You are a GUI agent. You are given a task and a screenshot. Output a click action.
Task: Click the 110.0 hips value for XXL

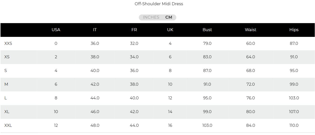pyautogui.click(x=294, y=126)
